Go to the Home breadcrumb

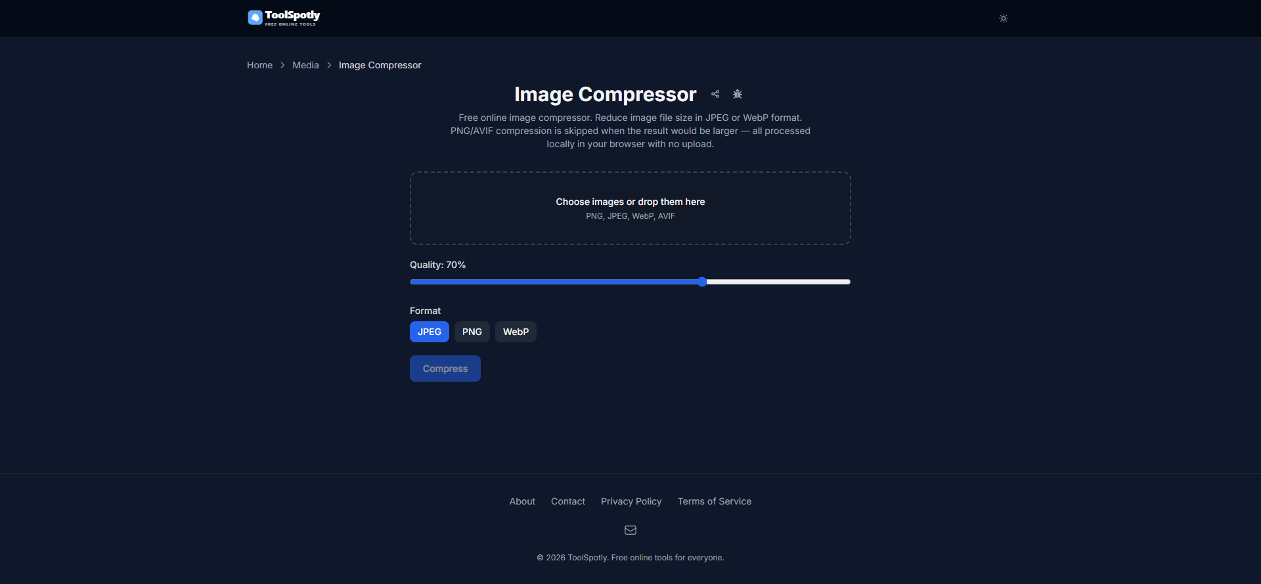click(259, 65)
